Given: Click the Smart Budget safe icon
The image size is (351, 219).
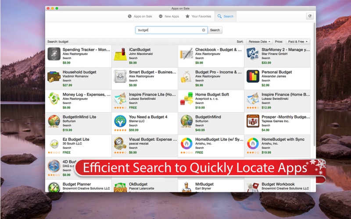Looking at the screenshot, I should tap(120, 76).
